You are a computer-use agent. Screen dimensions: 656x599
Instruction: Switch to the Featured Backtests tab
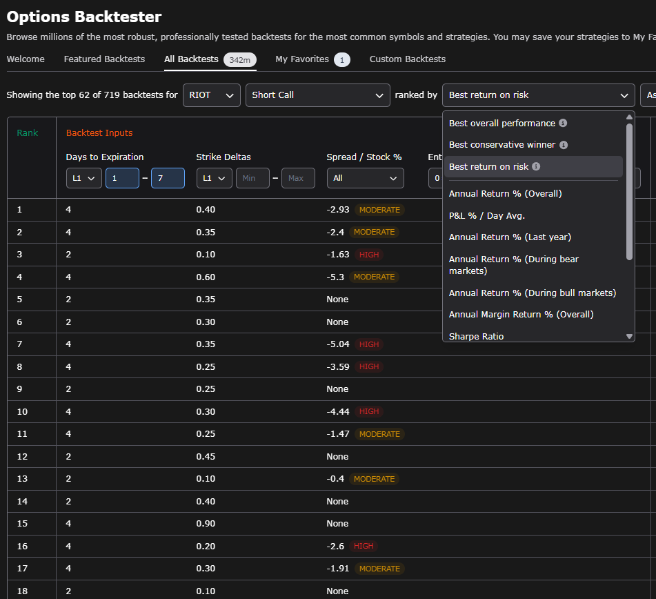[x=104, y=59]
